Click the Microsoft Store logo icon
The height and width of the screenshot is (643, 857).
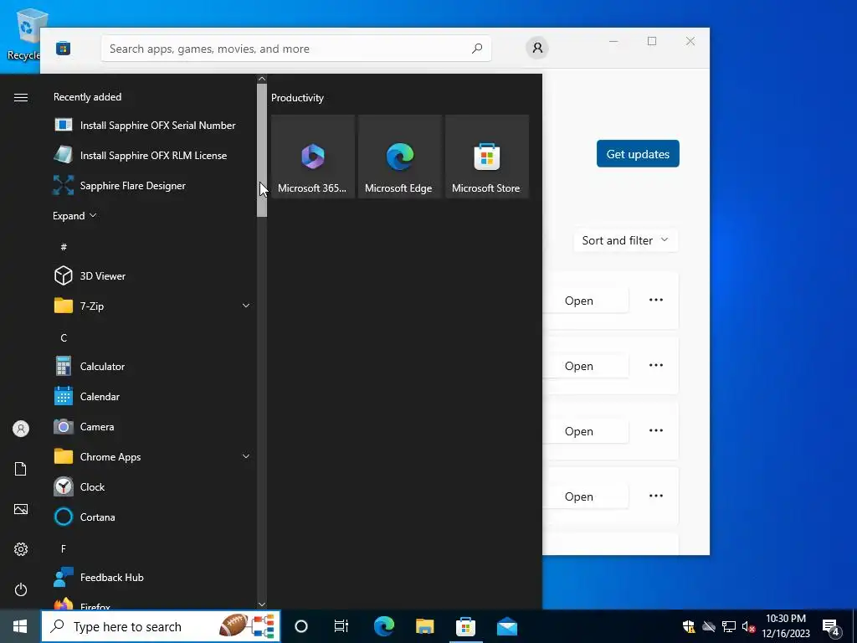coord(64,49)
